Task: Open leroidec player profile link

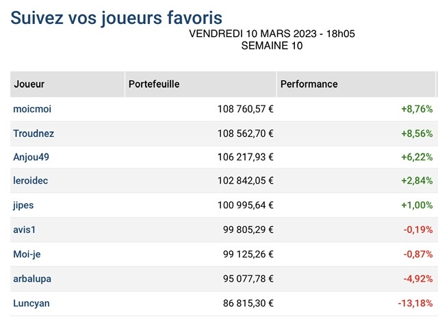Action: click(x=30, y=181)
